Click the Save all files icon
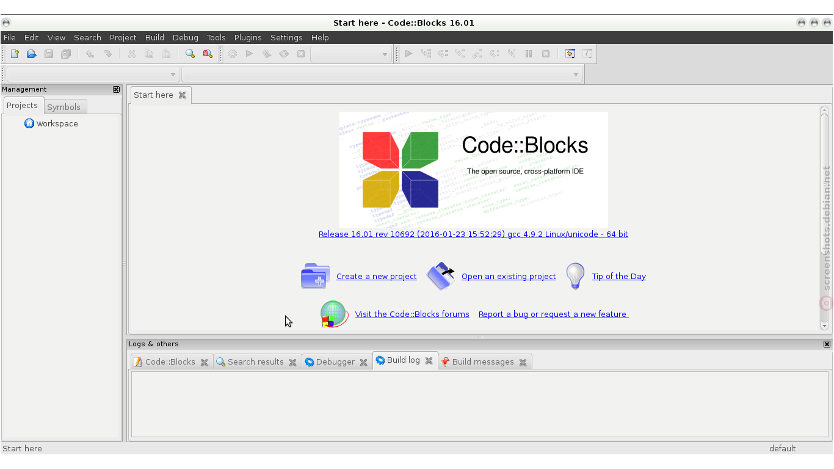The image size is (834, 469). click(66, 54)
